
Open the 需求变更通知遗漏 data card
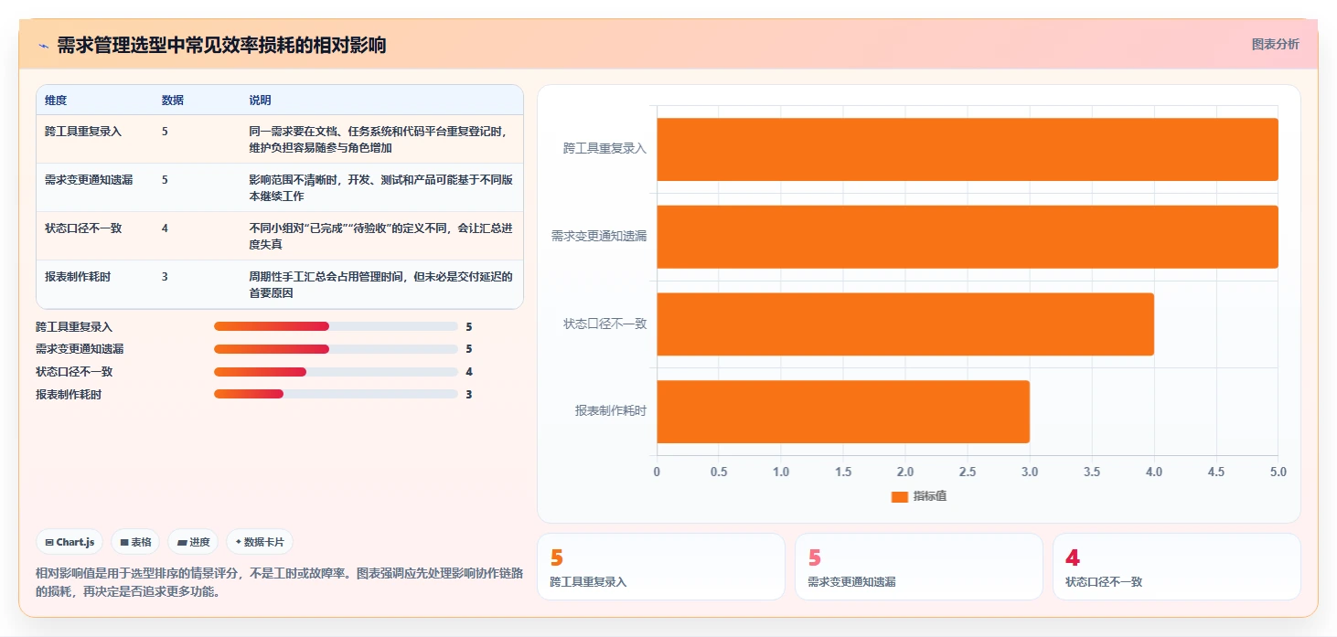[x=919, y=567]
